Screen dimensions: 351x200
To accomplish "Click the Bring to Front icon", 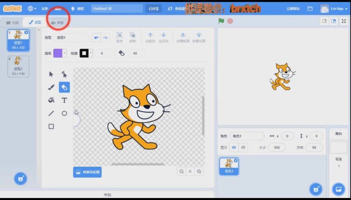I will 183,37.
